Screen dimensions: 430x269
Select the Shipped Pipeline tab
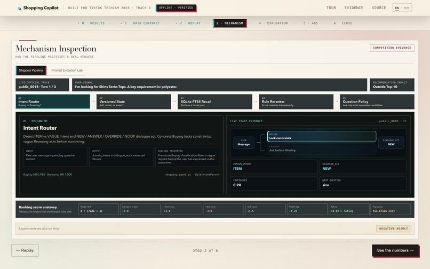(x=31, y=70)
